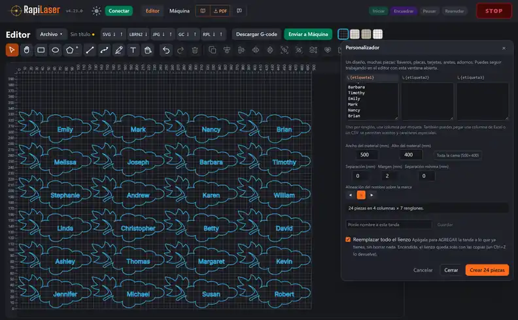Image resolution: width=518 pixels, height=320 pixels.
Task: Pick the polygon tool
Action: 70,50
